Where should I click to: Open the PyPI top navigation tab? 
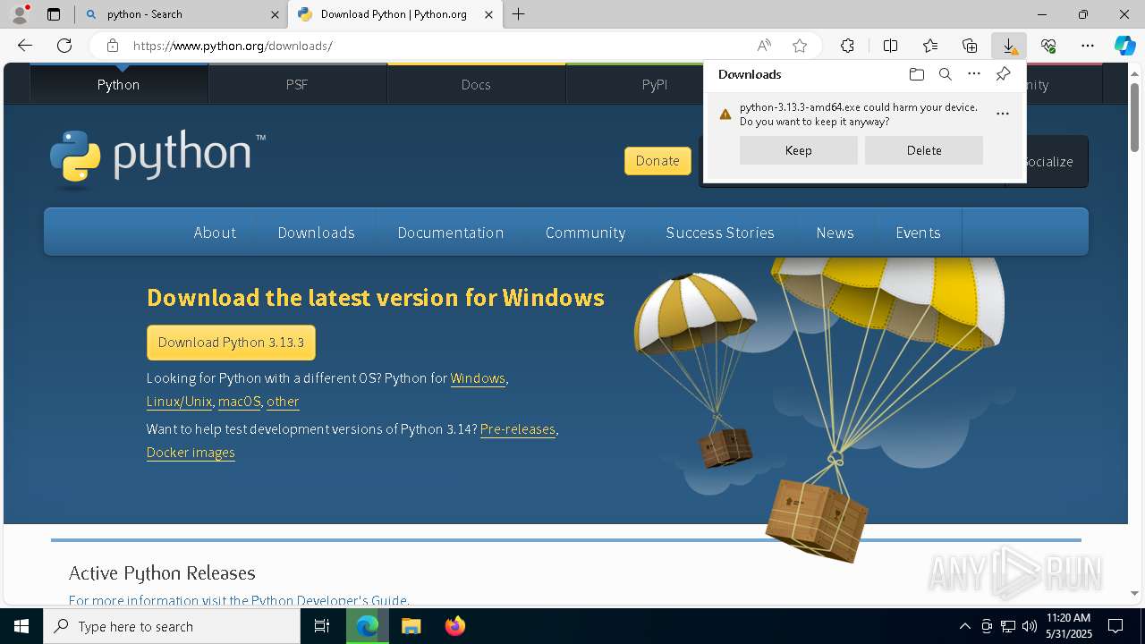click(655, 84)
